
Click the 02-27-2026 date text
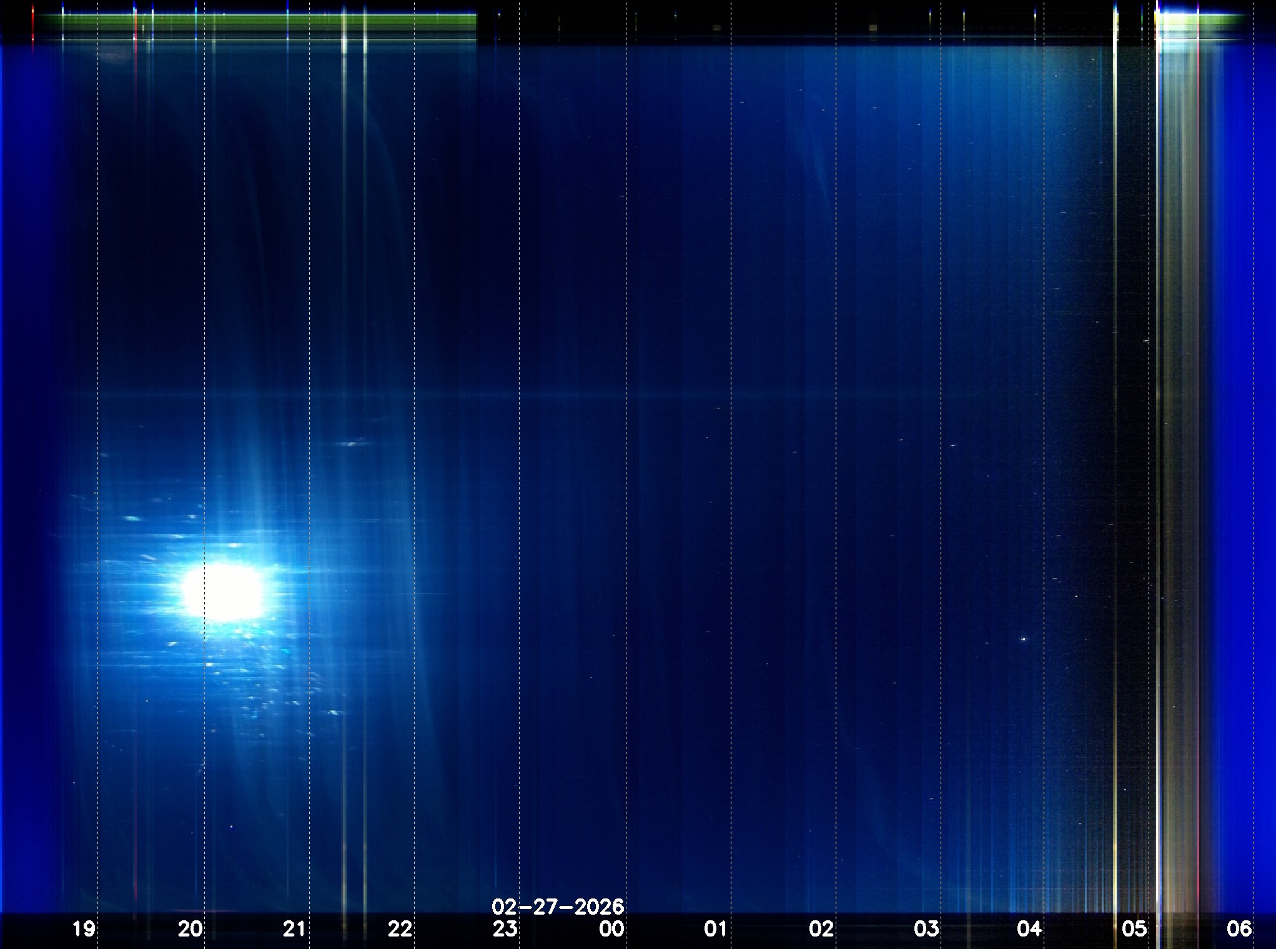(x=557, y=907)
